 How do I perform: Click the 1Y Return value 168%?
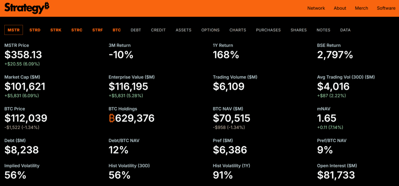click(226, 55)
